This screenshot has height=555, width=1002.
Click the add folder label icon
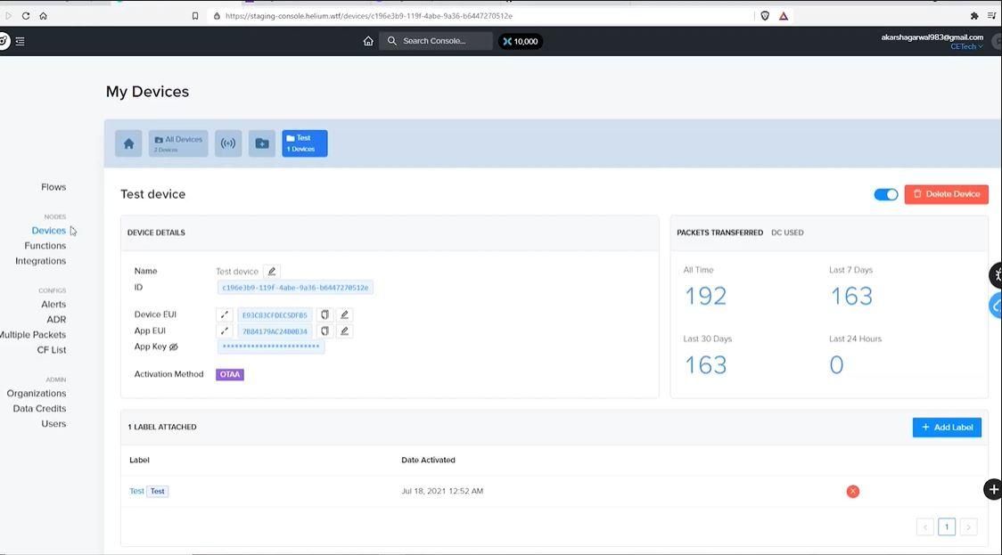262,143
